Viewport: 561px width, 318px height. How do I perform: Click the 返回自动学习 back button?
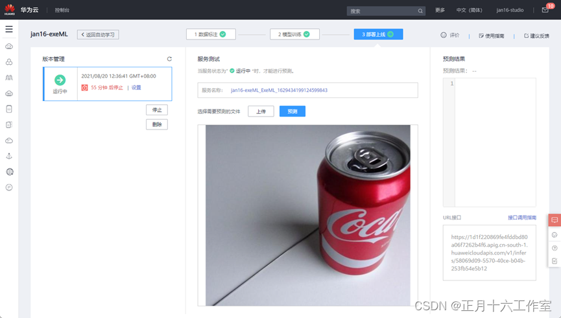click(98, 35)
